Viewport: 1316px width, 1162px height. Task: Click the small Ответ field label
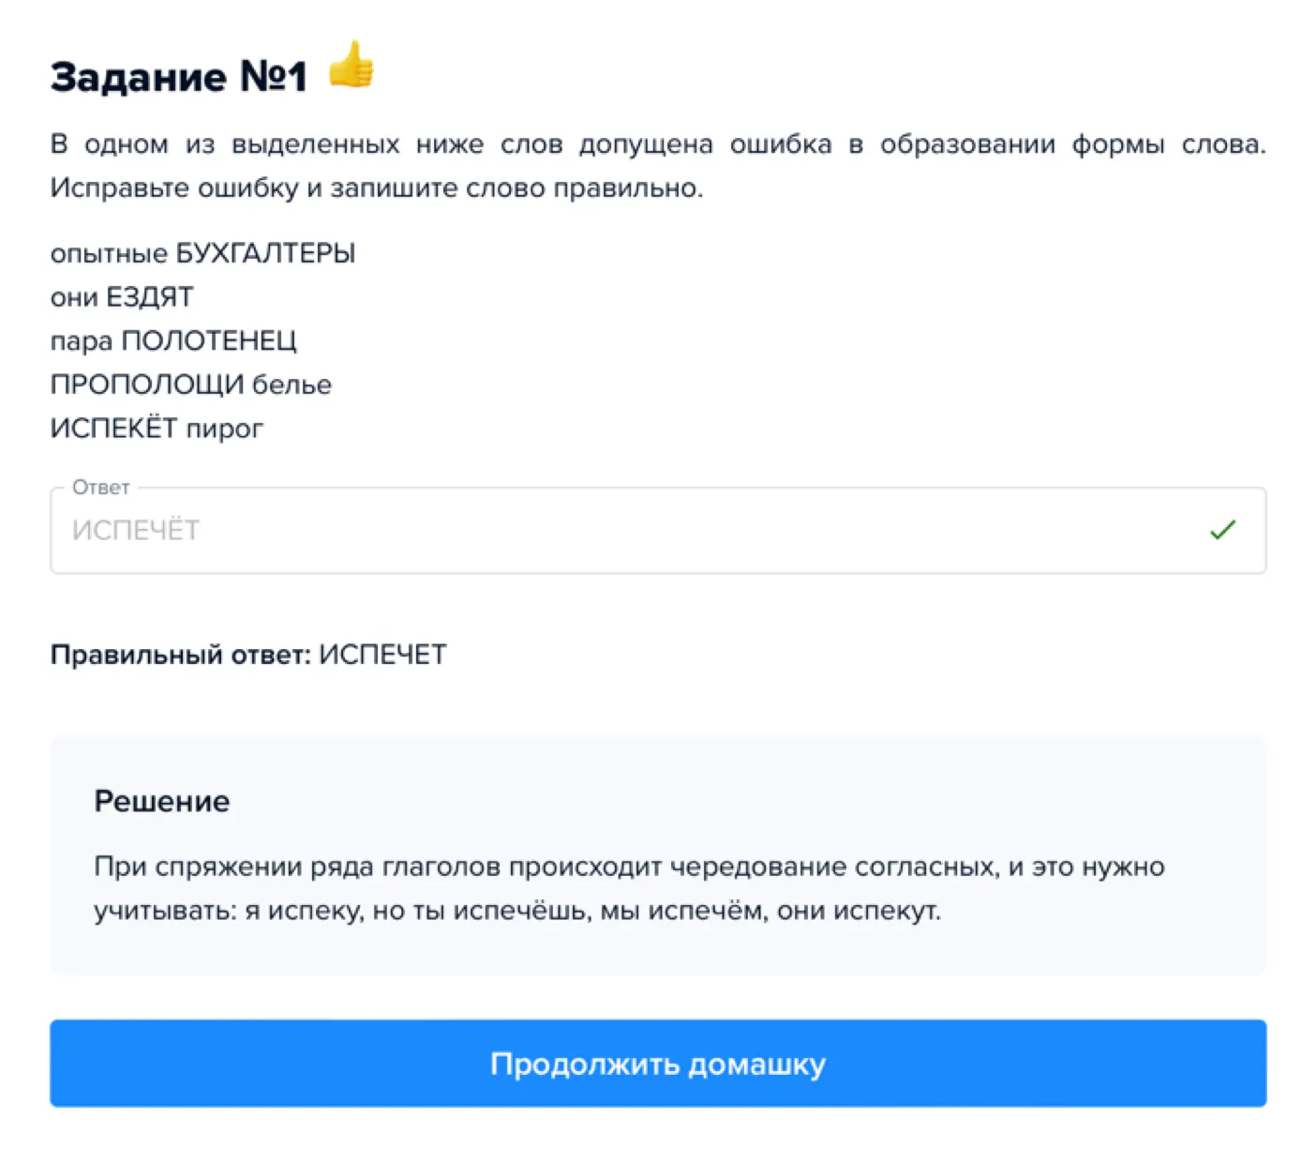pos(101,487)
